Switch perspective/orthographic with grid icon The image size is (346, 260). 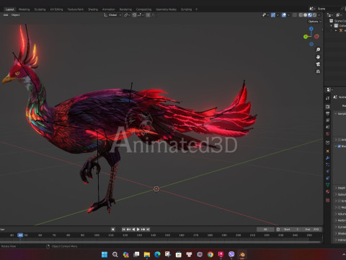[x=318, y=71]
